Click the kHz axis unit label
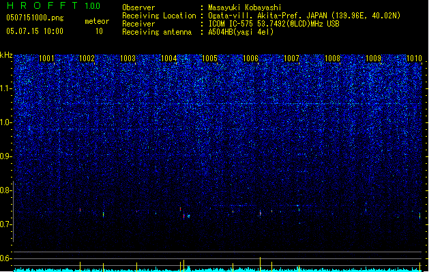 point(6,55)
